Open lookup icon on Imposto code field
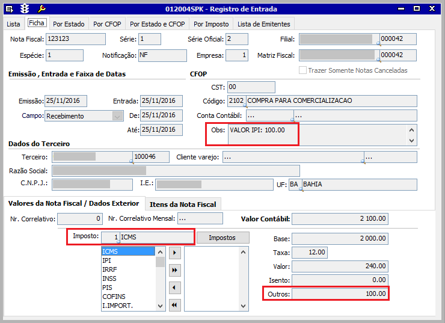445x323 pixels. coord(118,242)
